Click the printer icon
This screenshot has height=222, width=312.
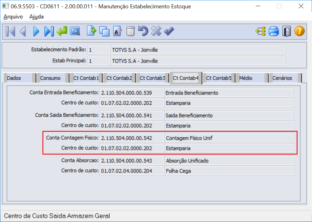(x=274, y=31)
